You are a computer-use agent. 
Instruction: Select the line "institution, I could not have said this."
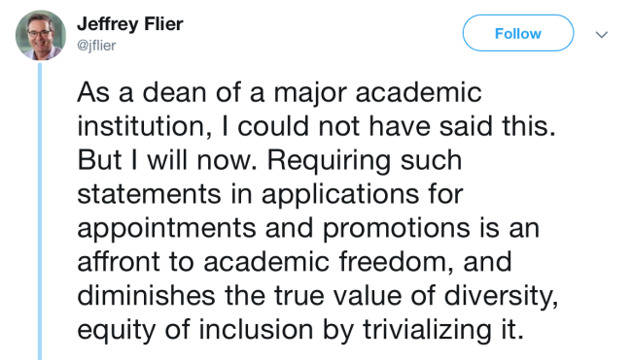(x=316, y=127)
